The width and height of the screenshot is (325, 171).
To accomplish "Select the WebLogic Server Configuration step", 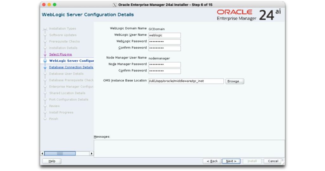I will coord(71,61).
